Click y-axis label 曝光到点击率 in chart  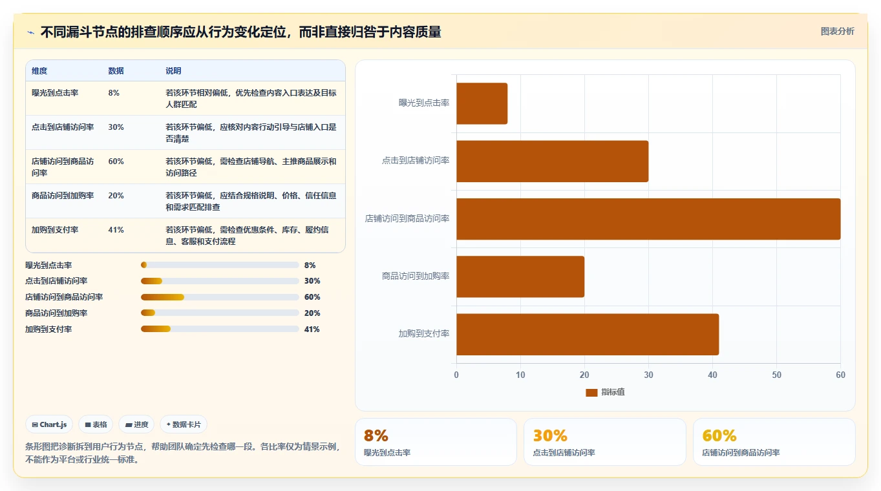pos(424,103)
